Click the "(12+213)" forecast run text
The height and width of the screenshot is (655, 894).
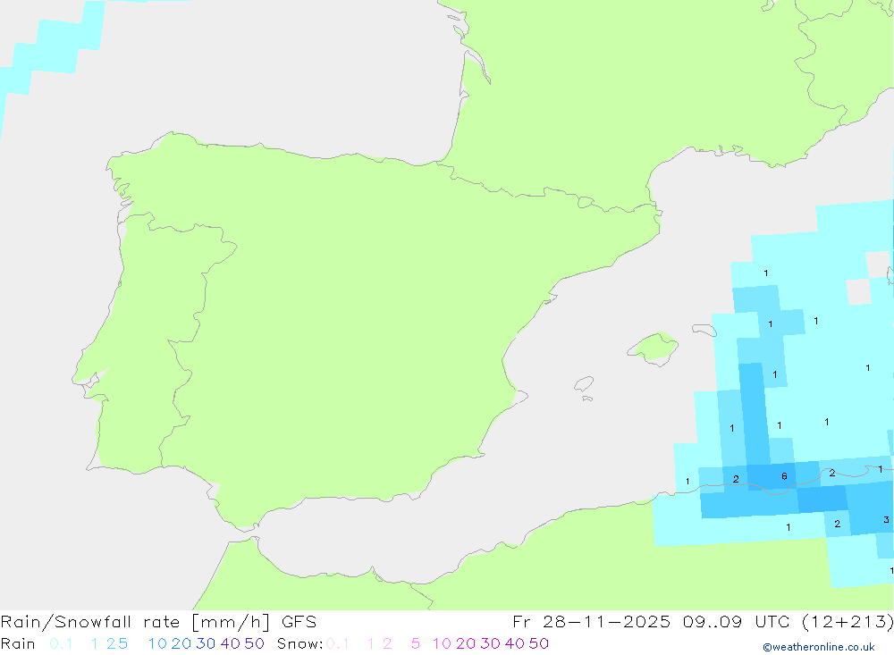848,622
